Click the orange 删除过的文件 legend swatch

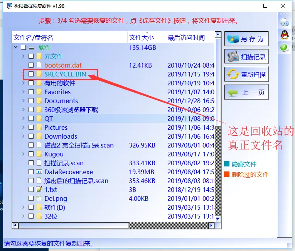(227, 174)
